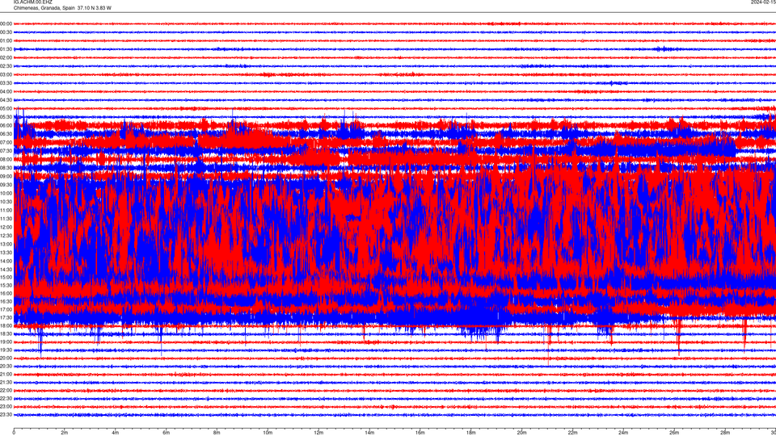Pick the 06:30 time row label
This screenshot has height=436, width=776.
6,134
